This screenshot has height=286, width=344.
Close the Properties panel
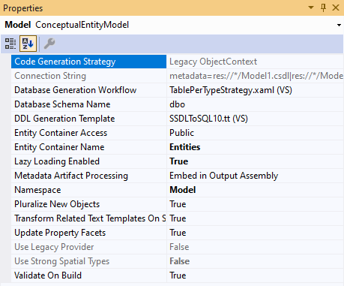pos(336,8)
